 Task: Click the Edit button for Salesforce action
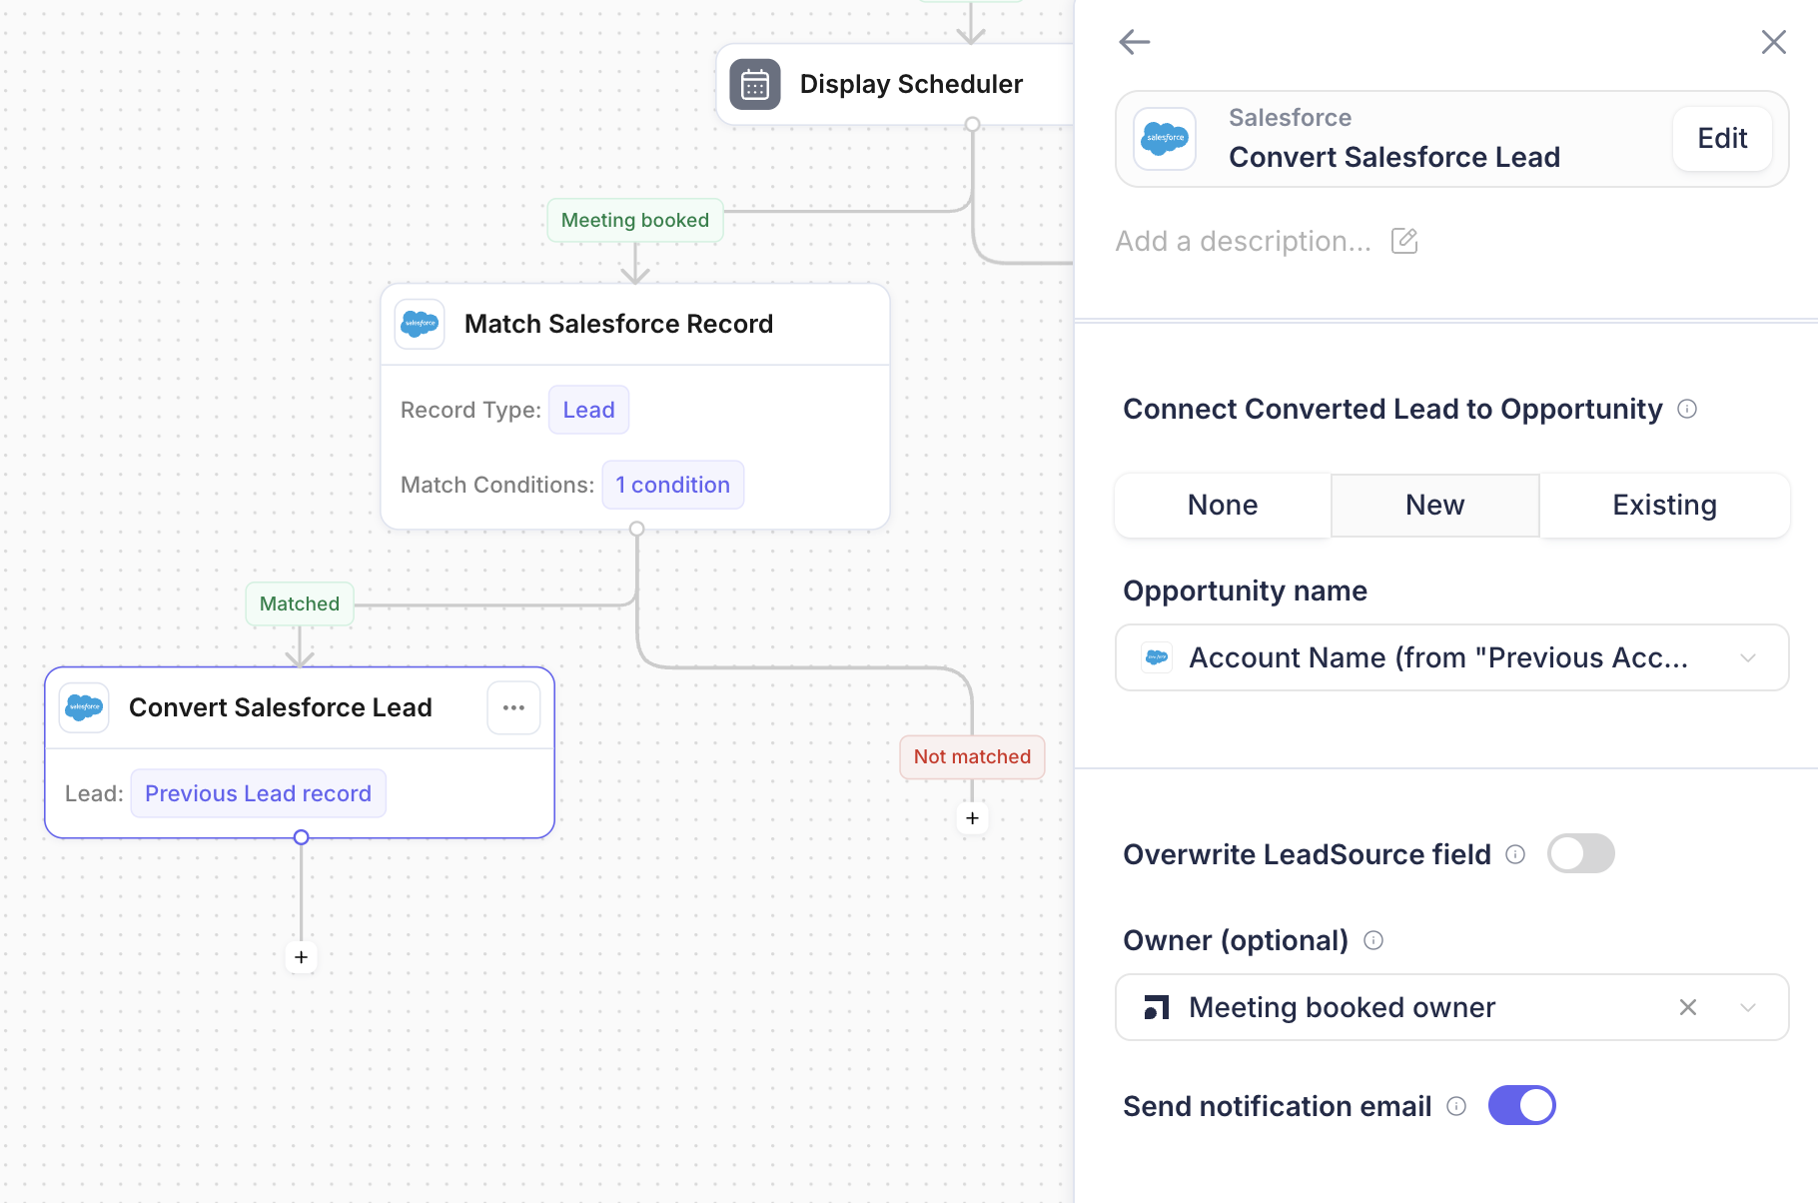[1722, 139]
